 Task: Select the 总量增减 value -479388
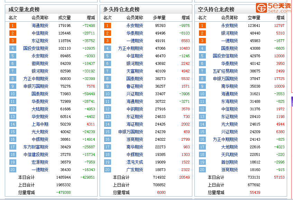(64, 192)
